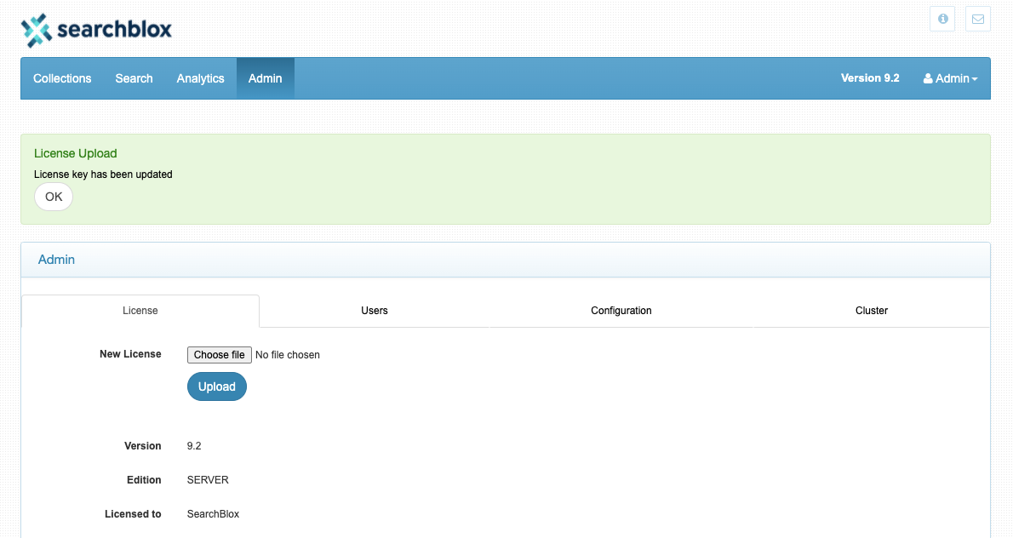The image size is (1013, 538).
Task: Click the Licensed to label
Action: click(133, 514)
